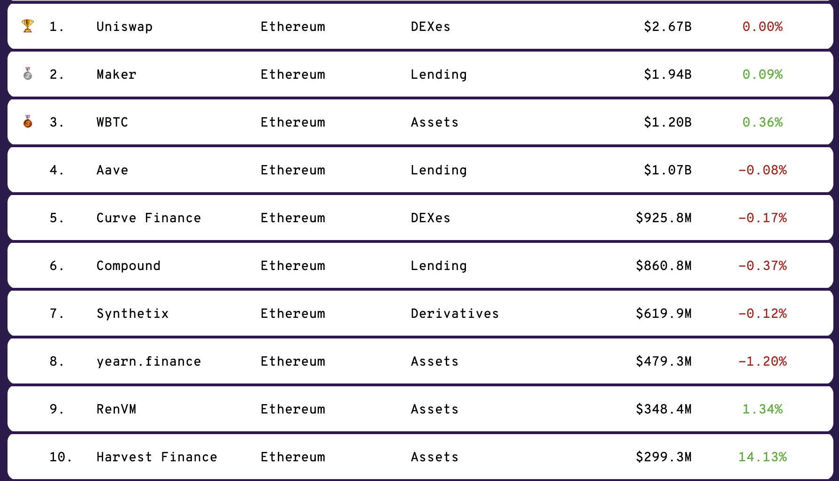Click the DEXes category in Curve Finance row

point(430,218)
